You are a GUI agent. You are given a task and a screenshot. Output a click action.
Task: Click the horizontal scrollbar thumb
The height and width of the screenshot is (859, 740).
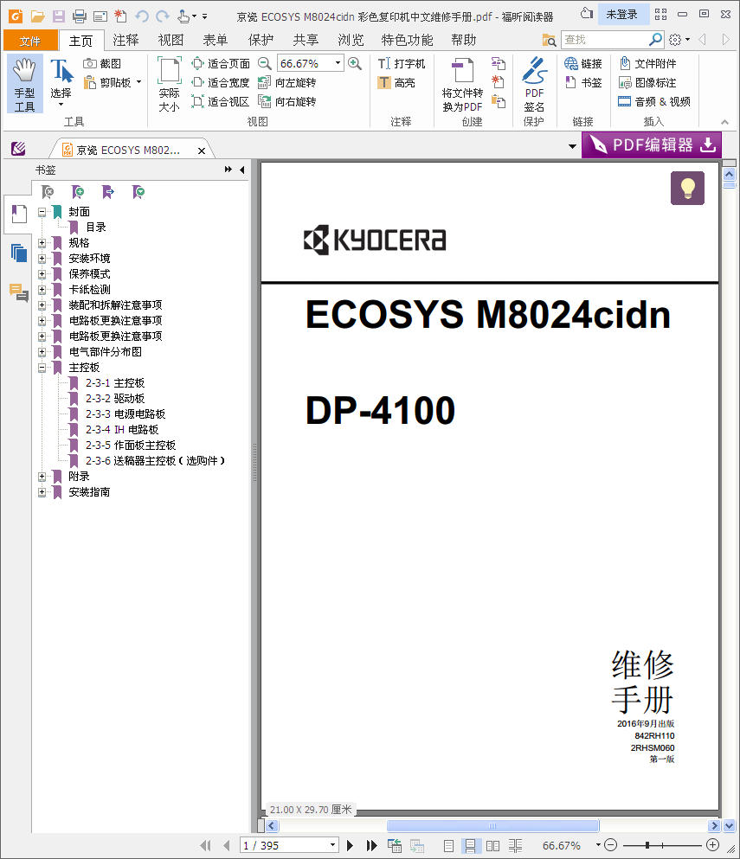click(x=492, y=825)
